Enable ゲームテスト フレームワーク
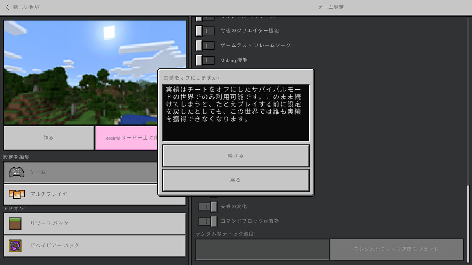This screenshot has height=265, width=472. click(205, 45)
